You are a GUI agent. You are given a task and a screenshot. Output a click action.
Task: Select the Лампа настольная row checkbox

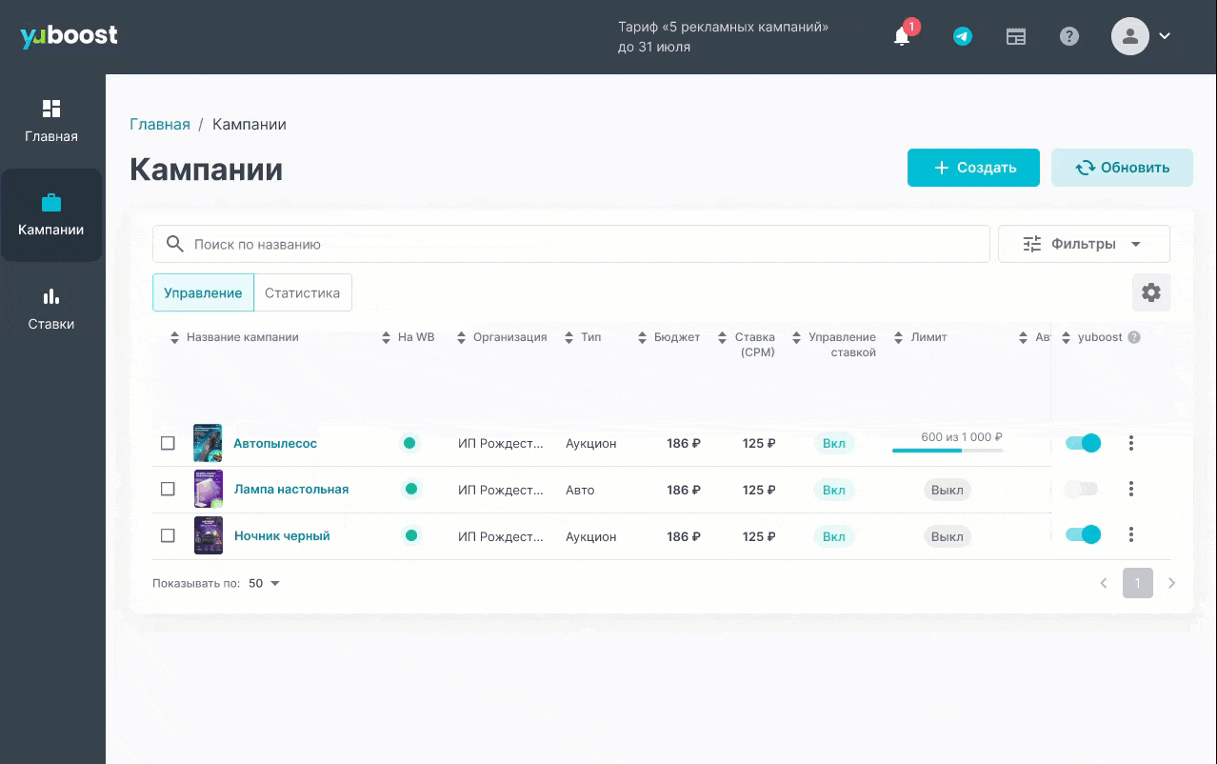(168, 489)
